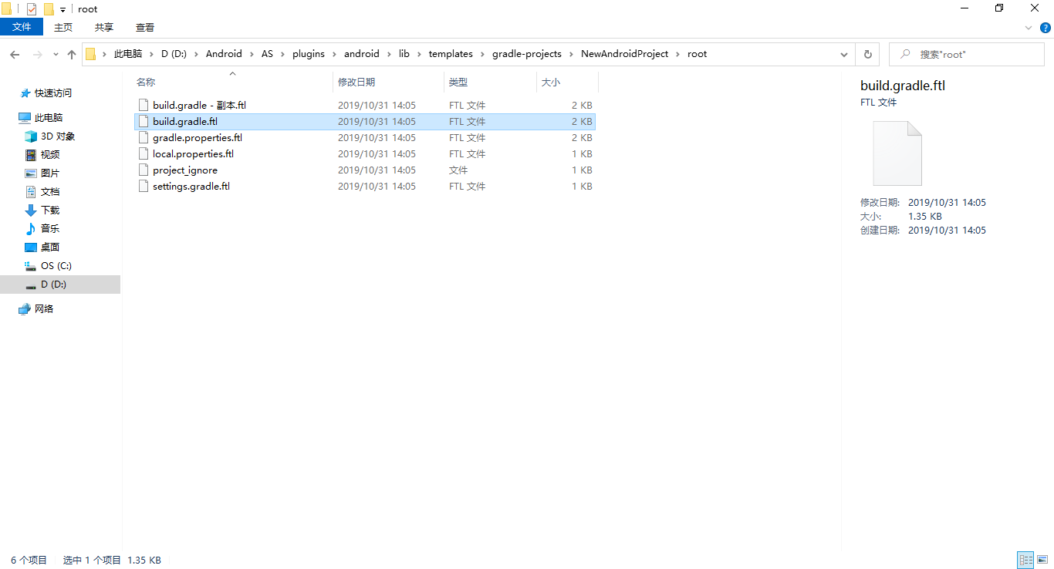Viewport: 1054px width, 569px height.
Task: Open Customize Quick Access Toolbar dropdown
Action: point(62,10)
